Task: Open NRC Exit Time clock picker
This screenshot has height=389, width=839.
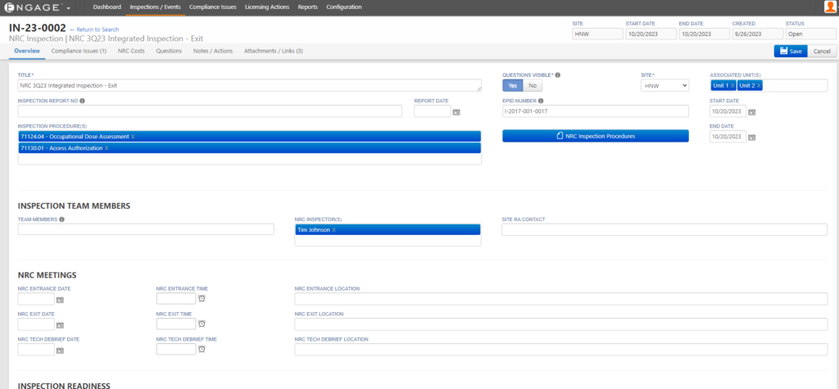Action: coord(202,324)
